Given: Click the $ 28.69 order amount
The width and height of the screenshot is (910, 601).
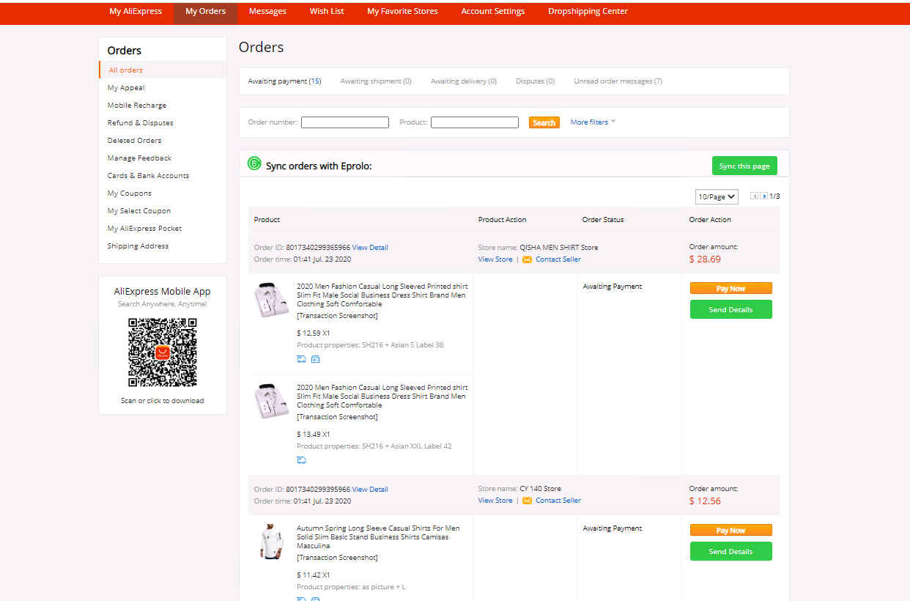Looking at the screenshot, I should [705, 259].
